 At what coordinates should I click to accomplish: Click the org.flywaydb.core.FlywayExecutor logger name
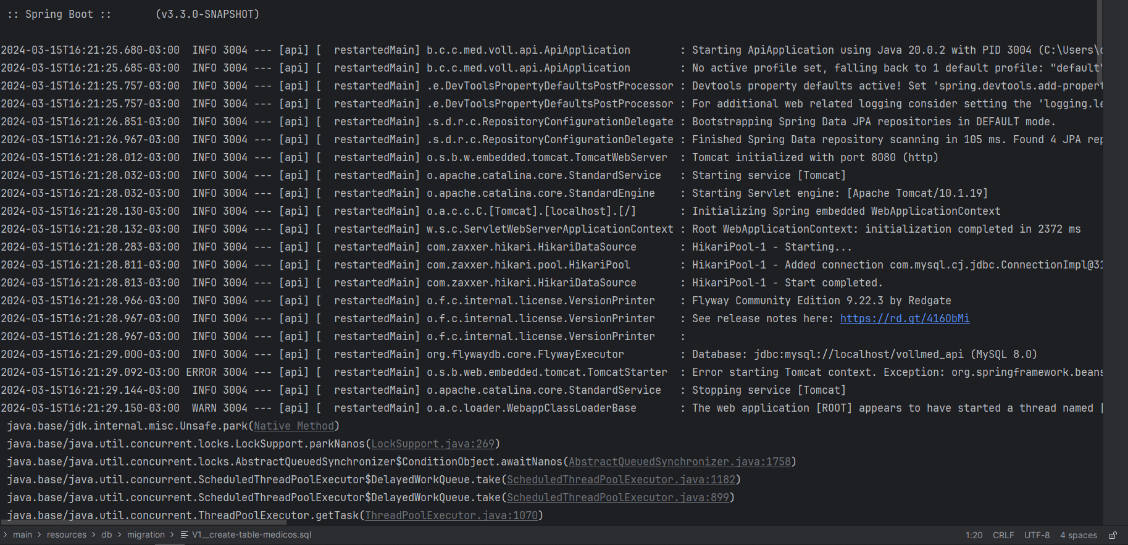[x=525, y=354]
